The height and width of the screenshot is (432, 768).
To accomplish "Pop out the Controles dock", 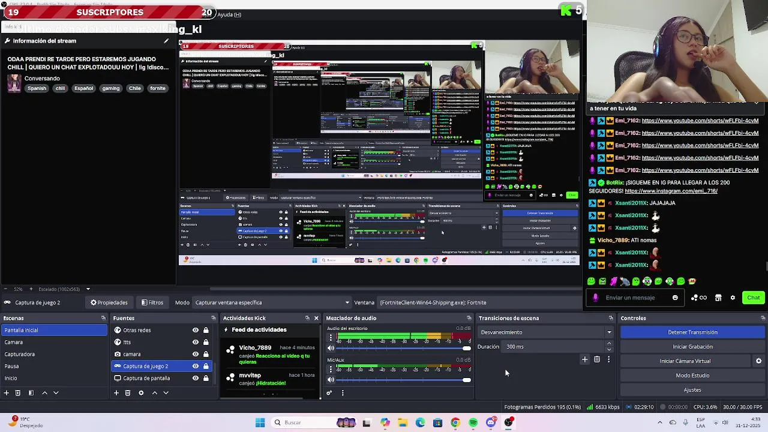I will (x=763, y=318).
